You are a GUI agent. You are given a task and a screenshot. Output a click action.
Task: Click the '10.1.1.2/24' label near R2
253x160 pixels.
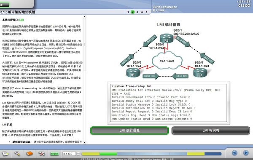(156, 48)
